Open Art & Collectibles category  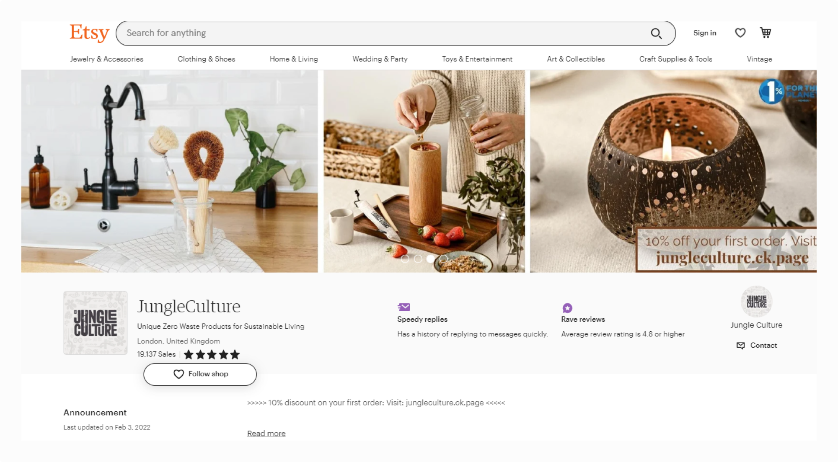coord(576,59)
